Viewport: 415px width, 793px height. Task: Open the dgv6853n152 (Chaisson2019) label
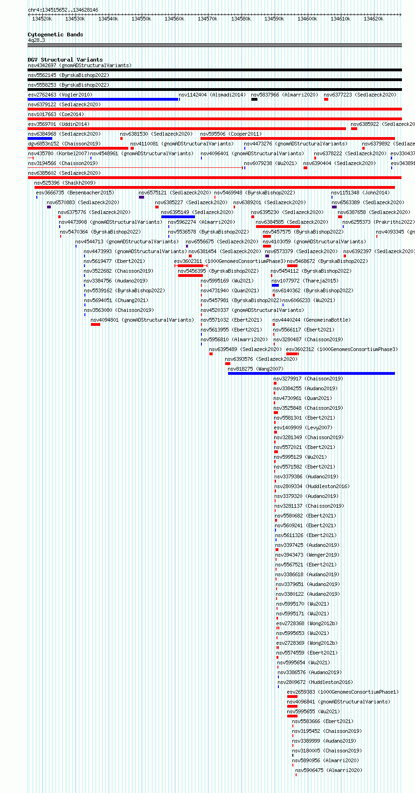tap(64, 144)
